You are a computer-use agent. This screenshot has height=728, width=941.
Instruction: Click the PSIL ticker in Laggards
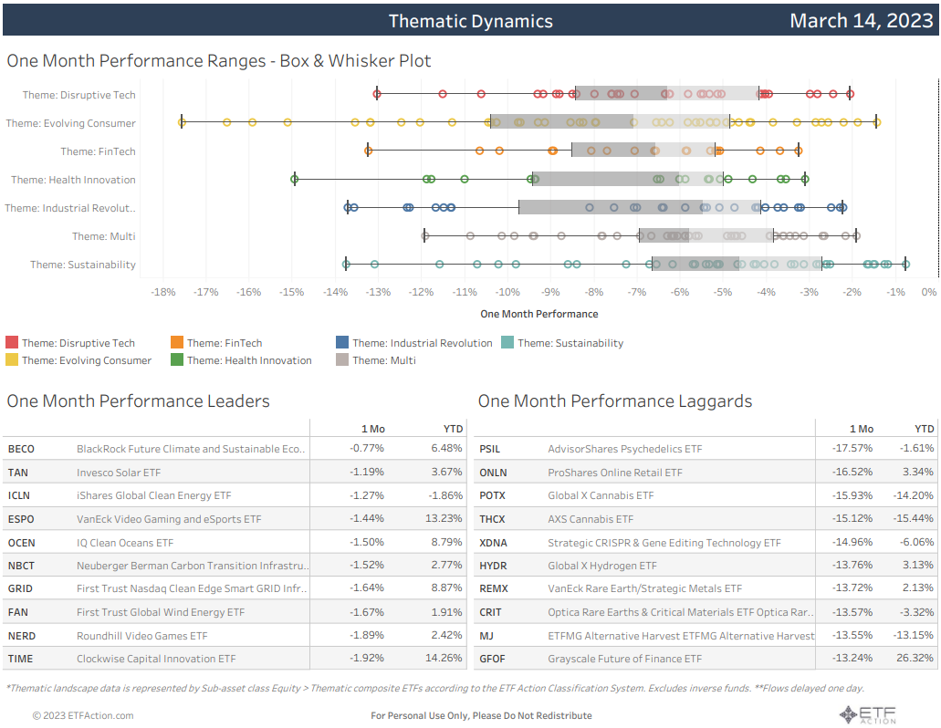[490, 449]
